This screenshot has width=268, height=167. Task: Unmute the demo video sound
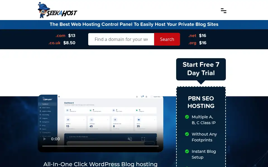coord(130,139)
